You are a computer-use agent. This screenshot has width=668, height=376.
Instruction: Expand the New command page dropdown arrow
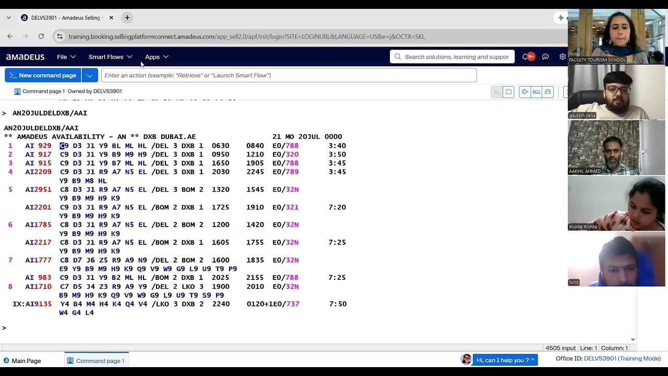(90, 75)
